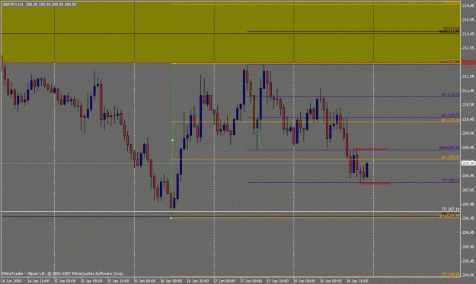
Task: Click the 209.95 price scale value
Action: pos(468,133)
